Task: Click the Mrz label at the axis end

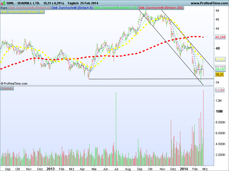Action: 205,169
